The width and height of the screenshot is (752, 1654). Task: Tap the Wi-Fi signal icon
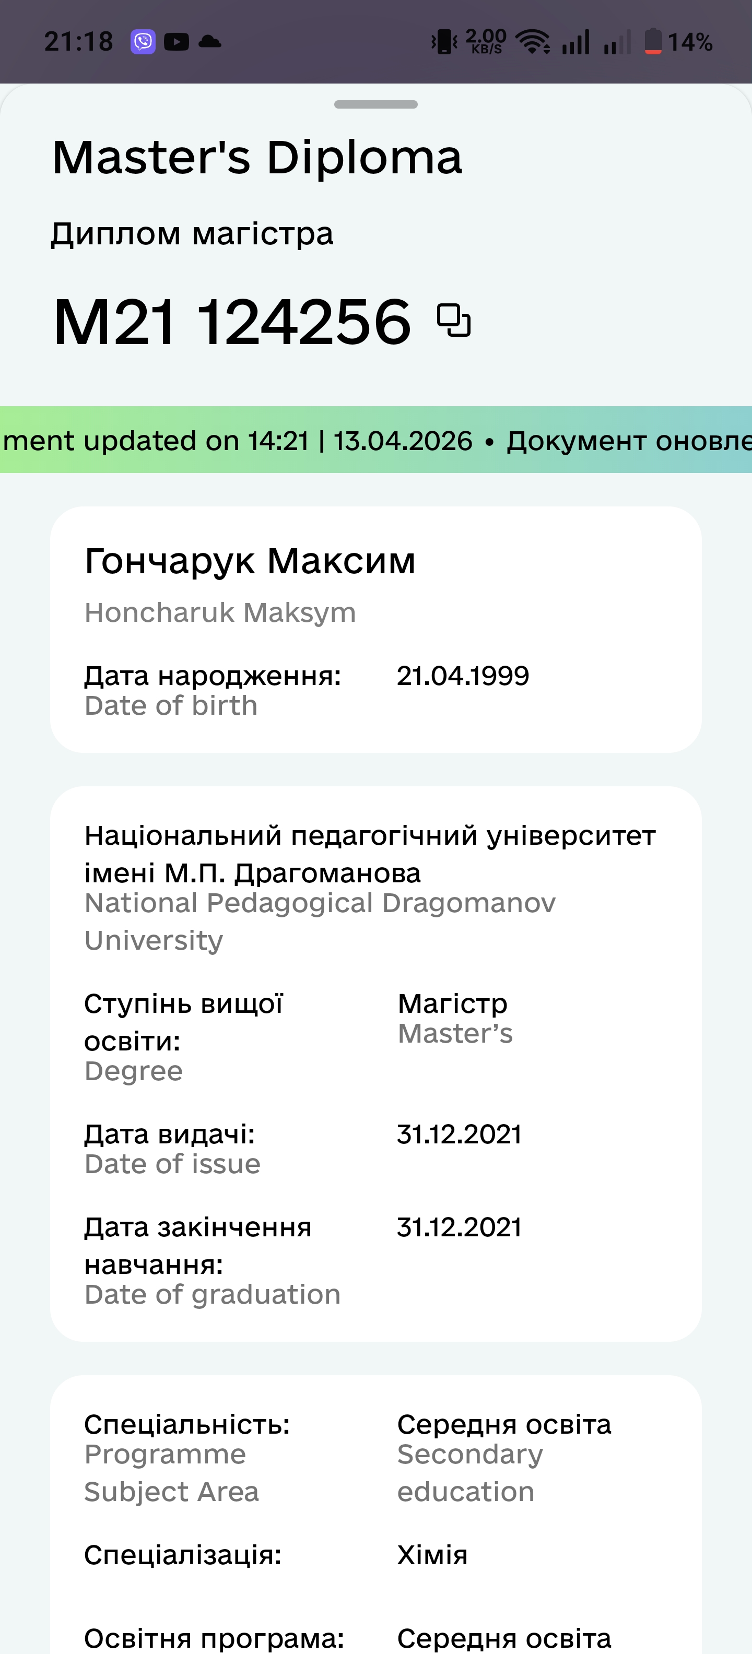[533, 42]
